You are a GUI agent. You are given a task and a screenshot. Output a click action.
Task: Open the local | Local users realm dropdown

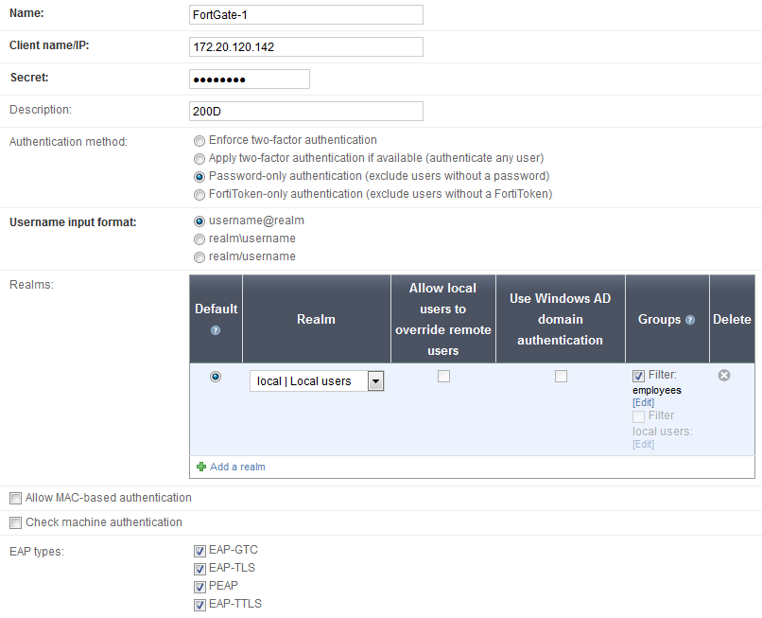point(375,381)
